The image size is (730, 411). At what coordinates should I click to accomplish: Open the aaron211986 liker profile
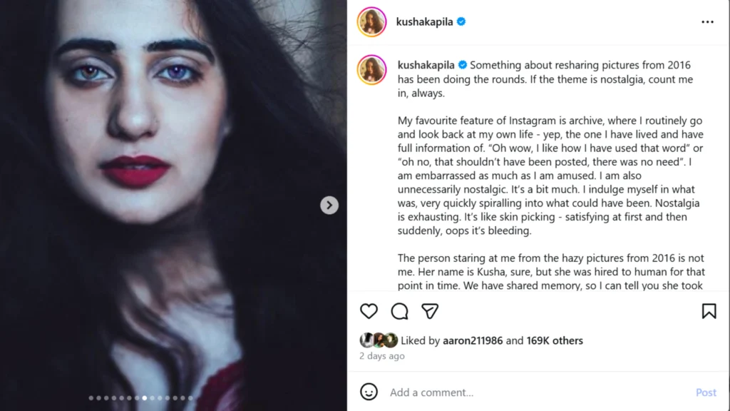click(x=473, y=340)
